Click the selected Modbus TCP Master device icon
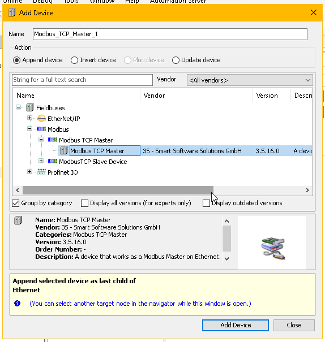 pos(63,150)
